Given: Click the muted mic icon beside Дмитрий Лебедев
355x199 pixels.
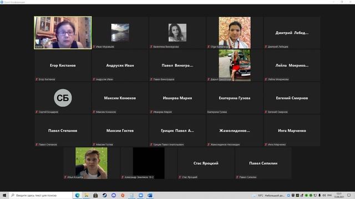Looking at the screenshot, I should tap(266, 46).
